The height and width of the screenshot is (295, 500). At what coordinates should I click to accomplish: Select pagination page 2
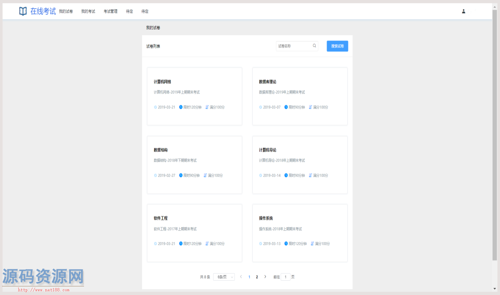click(x=257, y=277)
